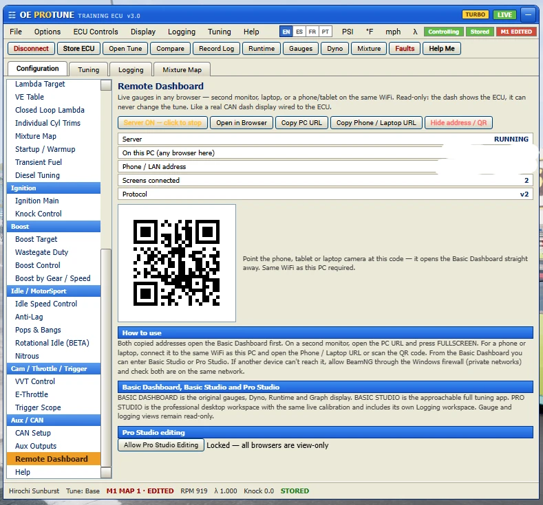Open the Display menu
Screen dimensions: 543x505
tap(143, 32)
